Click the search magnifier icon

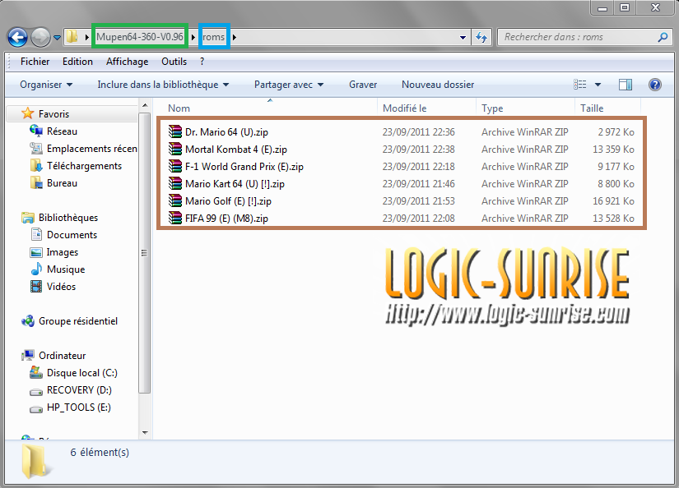click(663, 37)
